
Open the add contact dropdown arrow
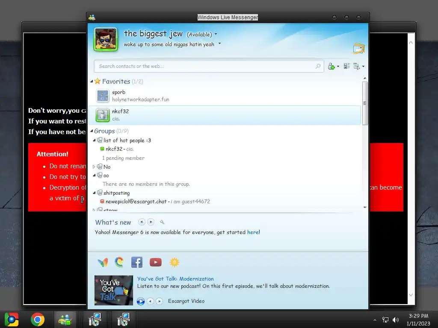click(x=338, y=66)
